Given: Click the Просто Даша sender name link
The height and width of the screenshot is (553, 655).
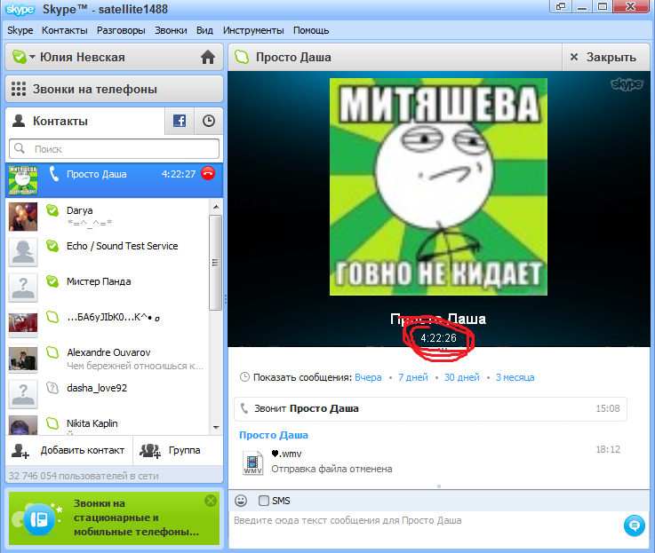Looking at the screenshot, I should tap(274, 435).
